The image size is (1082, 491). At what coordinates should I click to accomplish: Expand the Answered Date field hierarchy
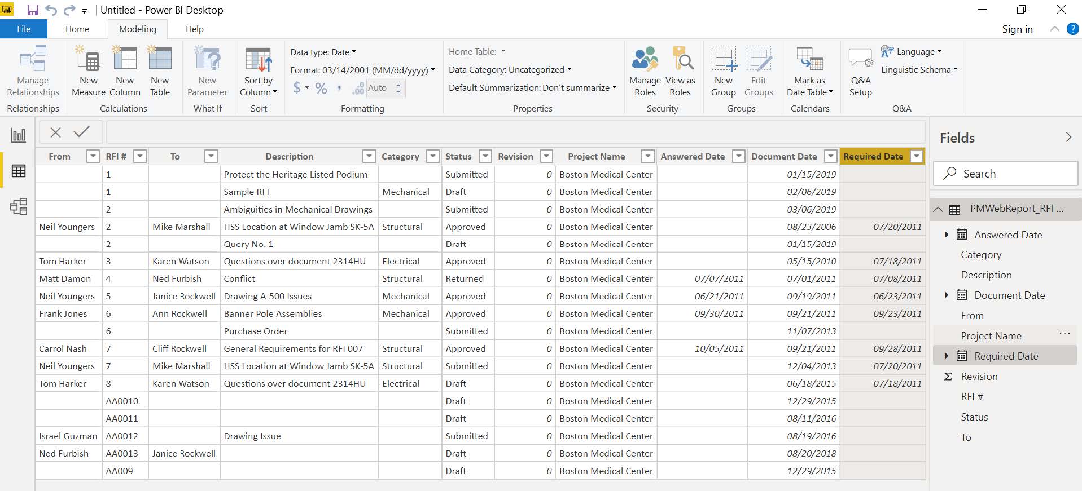[947, 235]
